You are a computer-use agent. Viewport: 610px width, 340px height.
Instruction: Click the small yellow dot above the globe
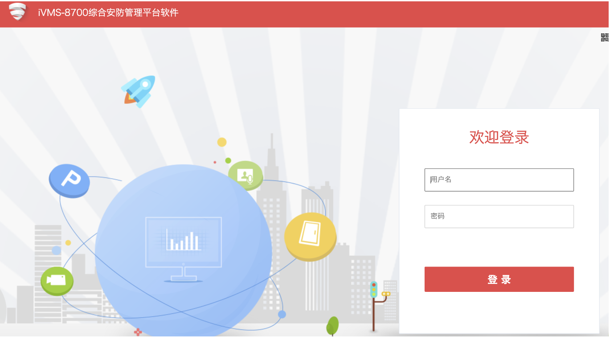(222, 142)
